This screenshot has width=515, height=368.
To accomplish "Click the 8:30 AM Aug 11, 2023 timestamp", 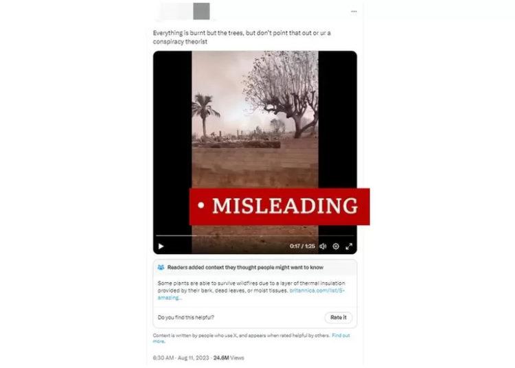I will (181, 358).
